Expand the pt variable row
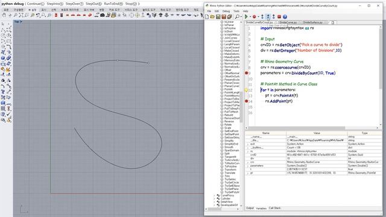The image size is (386, 217). (248, 173)
